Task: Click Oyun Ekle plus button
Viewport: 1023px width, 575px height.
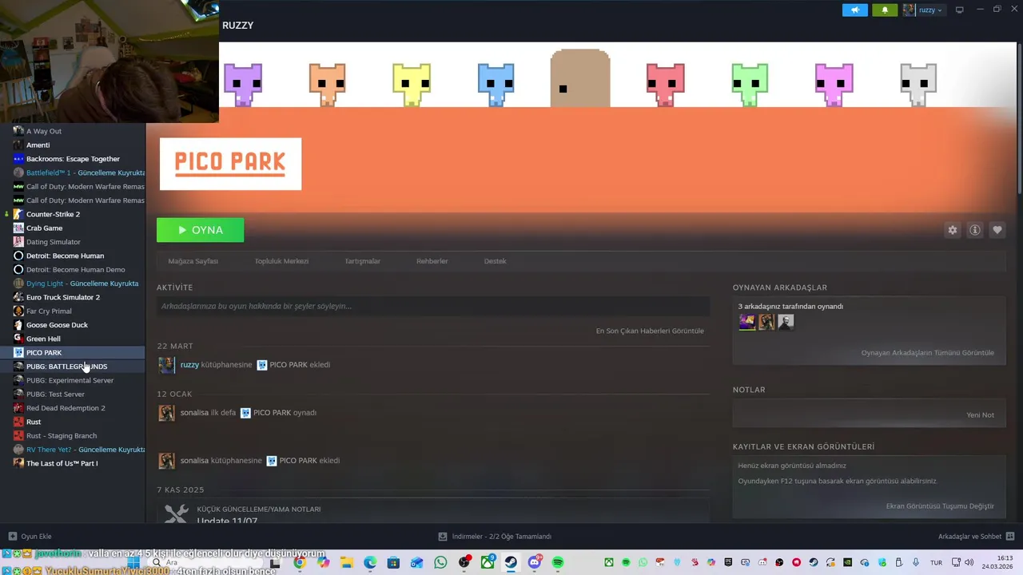Action: 30,537
